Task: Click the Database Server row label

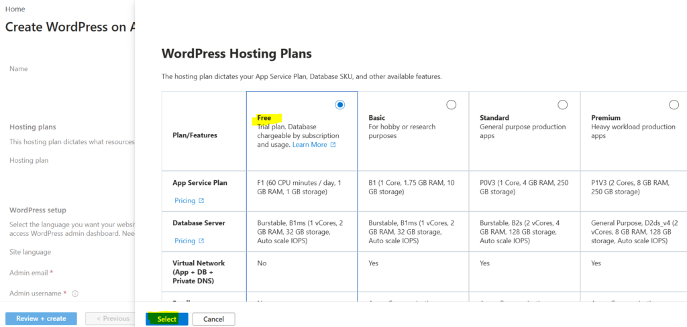Action: 199,223
